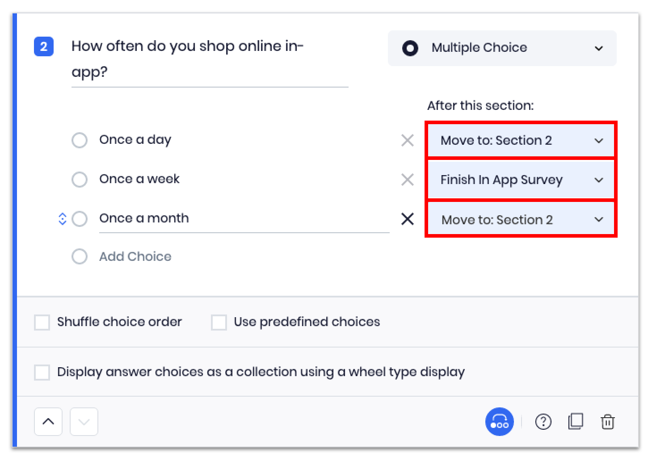
Task: Select the Once a week radio button
Action: click(x=80, y=180)
